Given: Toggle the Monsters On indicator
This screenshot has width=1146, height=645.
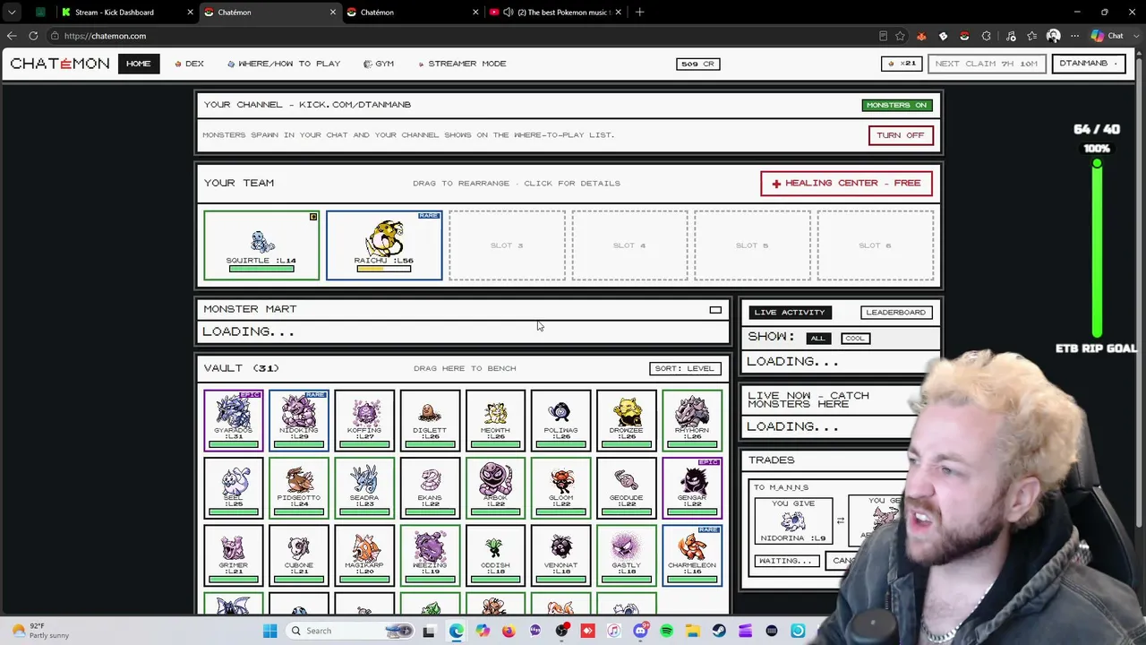Looking at the screenshot, I should coord(897,105).
